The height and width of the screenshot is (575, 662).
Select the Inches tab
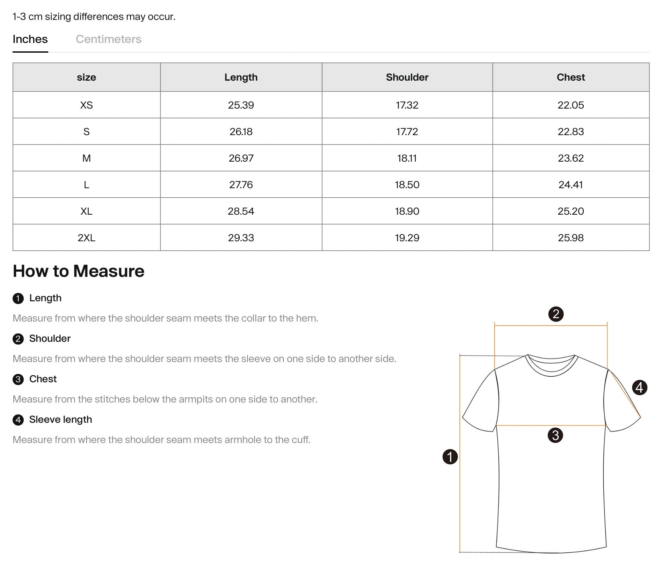tap(30, 39)
